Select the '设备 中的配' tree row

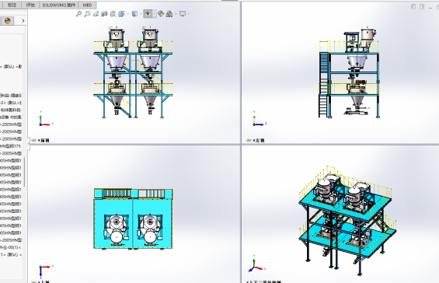coord(11,117)
